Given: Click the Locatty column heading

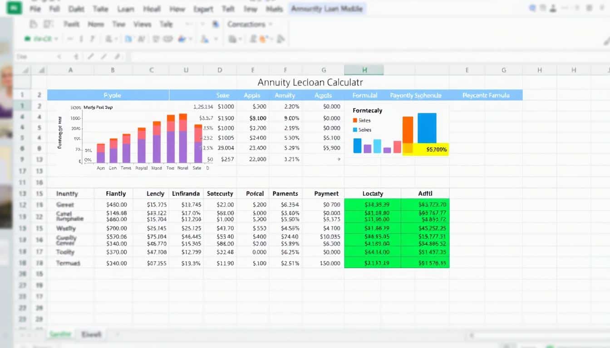Looking at the screenshot, I should [x=373, y=193].
